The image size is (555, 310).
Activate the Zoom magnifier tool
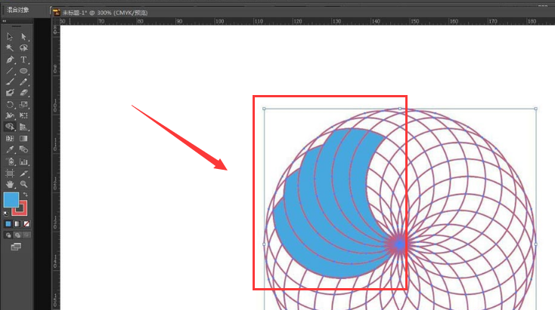(23, 184)
